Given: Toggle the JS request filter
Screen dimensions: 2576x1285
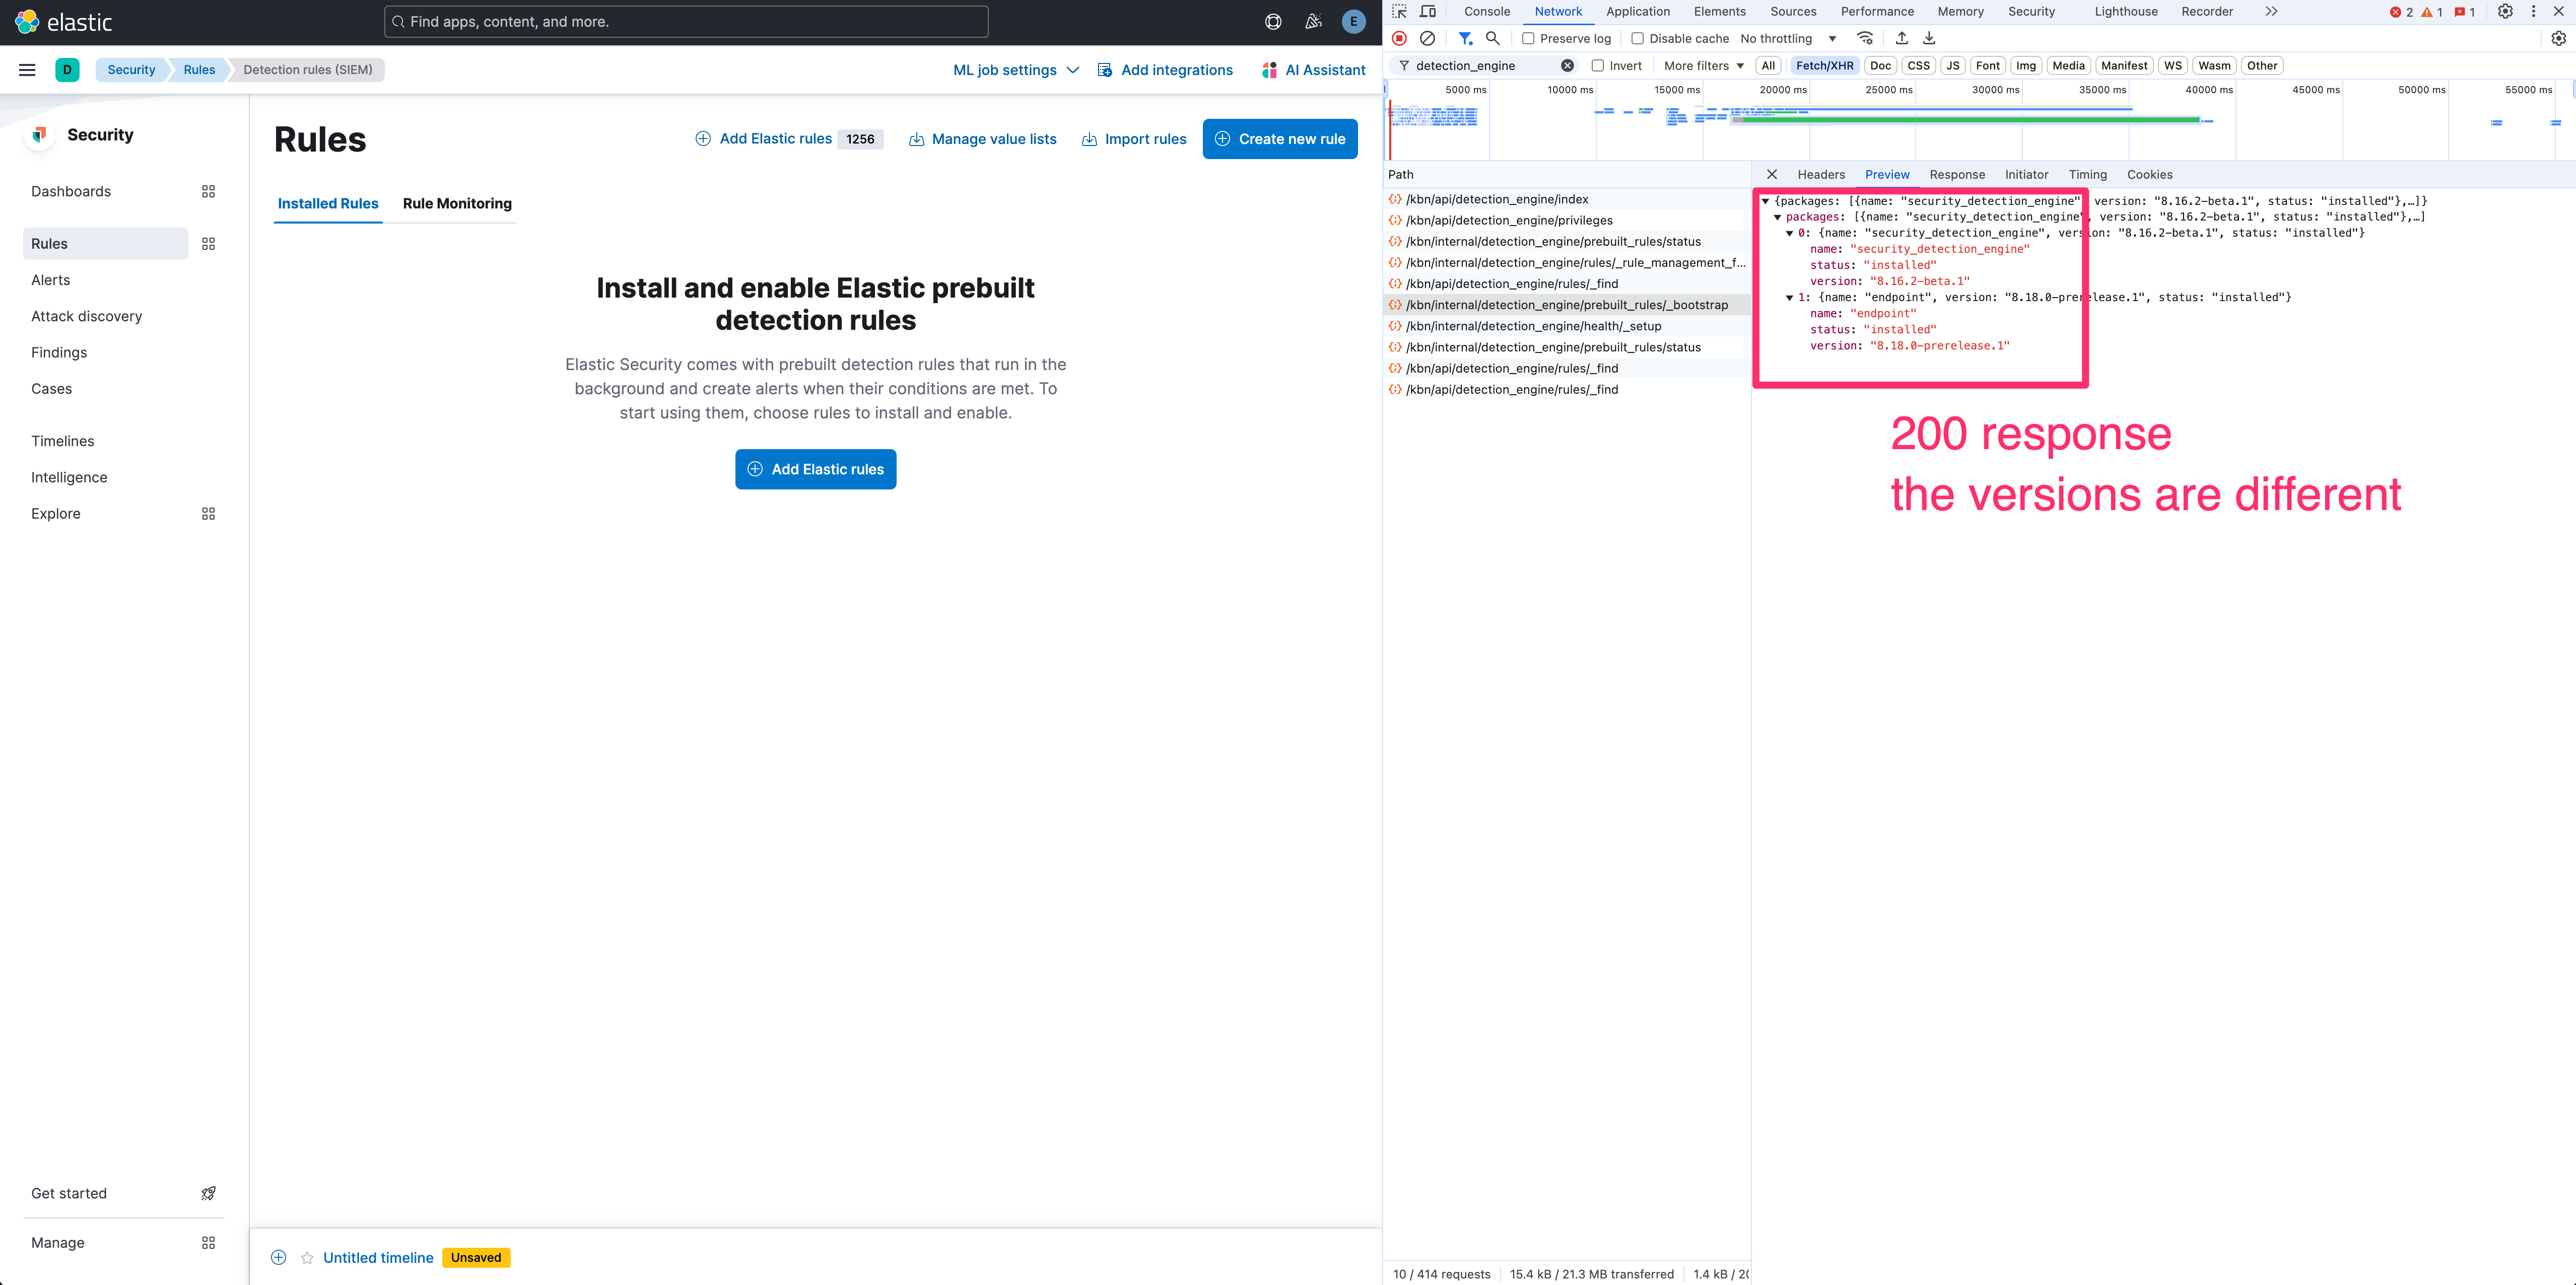Looking at the screenshot, I should (x=1952, y=66).
